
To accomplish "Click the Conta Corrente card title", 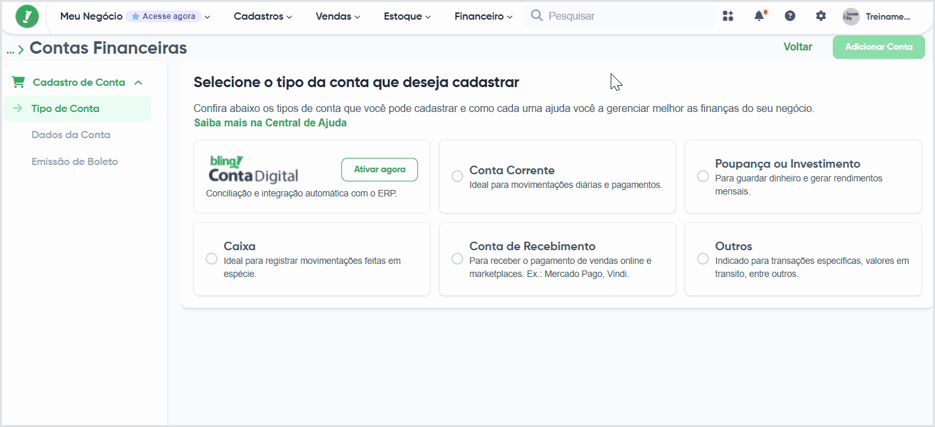I will [512, 170].
